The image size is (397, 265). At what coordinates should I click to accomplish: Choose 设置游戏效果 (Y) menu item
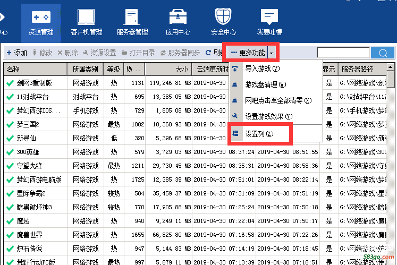pyautogui.click(x=275, y=116)
